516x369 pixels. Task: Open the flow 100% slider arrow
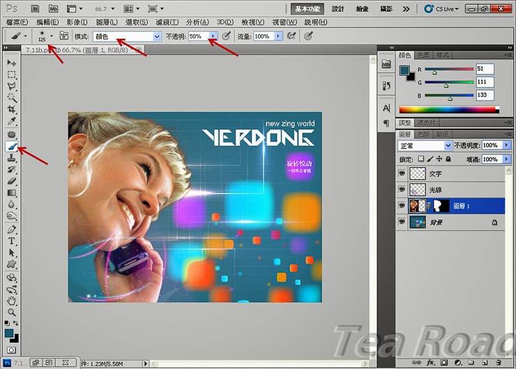pyautogui.click(x=279, y=36)
